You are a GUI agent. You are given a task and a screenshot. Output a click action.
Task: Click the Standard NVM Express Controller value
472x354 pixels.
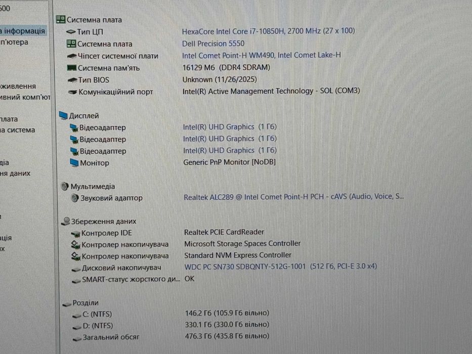tap(238, 255)
